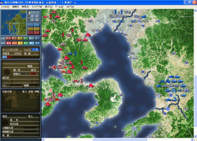Screen dimensions: 197x141
Task: Toggle the yellow ECM button
Action: click(x=31, y=29)
